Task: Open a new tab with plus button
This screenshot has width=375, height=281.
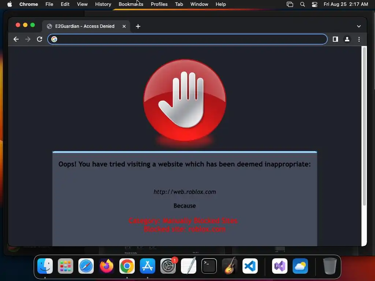Action: [x=138, y=26]
